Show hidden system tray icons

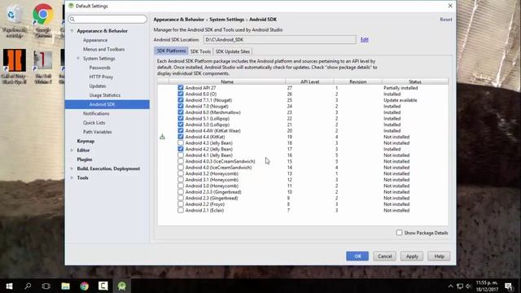click(450, 286)
